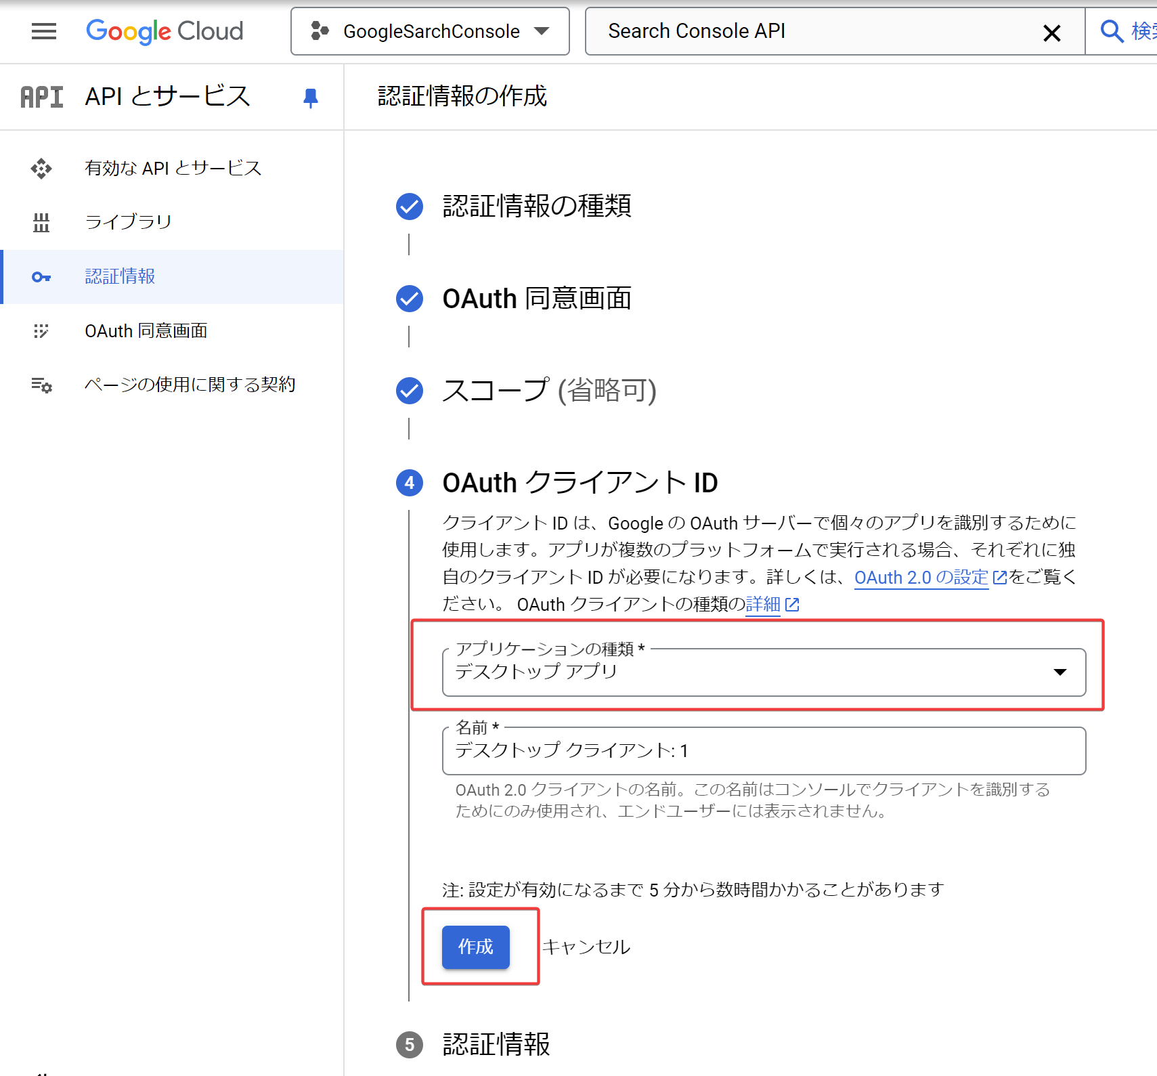Open OAuth 同意画面 in sidebar
This screenshot has width=1157, height=1076.
click(x=172, y=330)
